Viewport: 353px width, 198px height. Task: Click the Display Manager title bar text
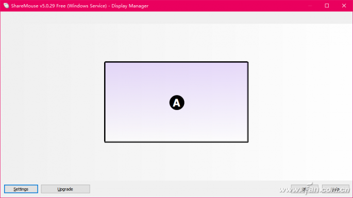pyautogui.click(x=80, y=6)
